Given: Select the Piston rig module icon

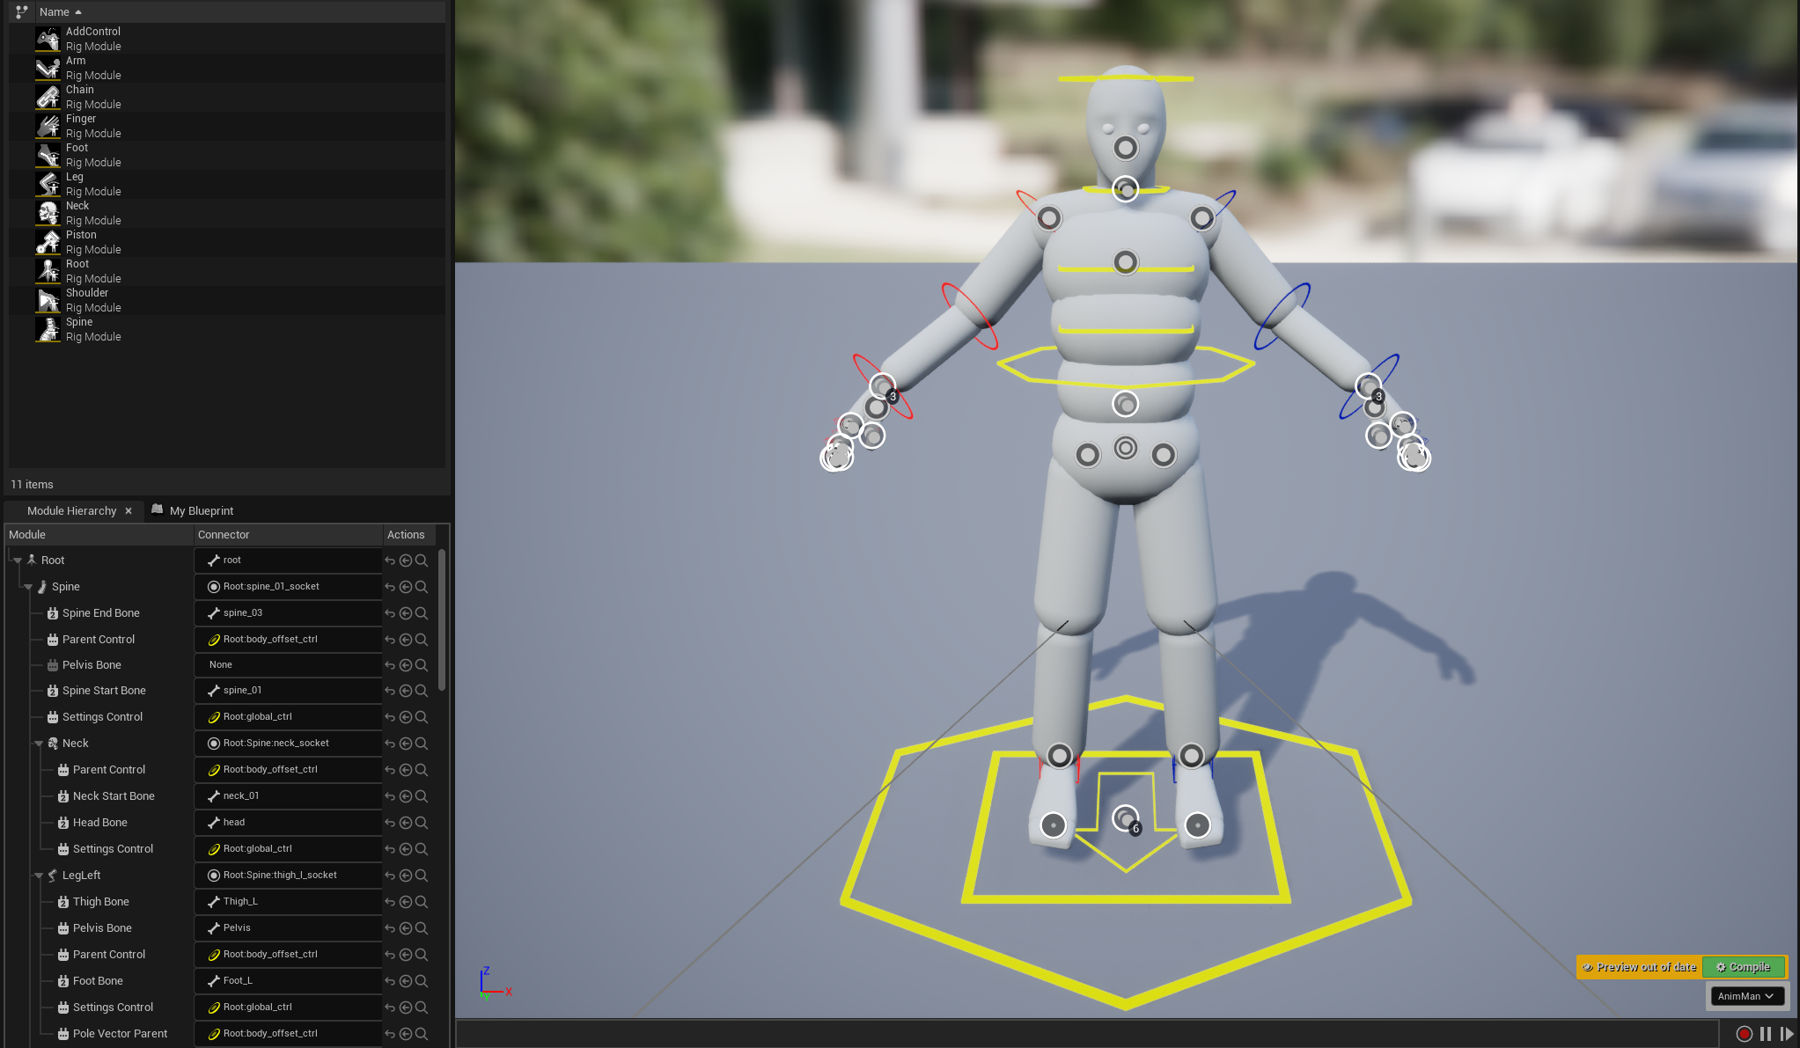Looking at the screenshot, I should tap(48, 242).
